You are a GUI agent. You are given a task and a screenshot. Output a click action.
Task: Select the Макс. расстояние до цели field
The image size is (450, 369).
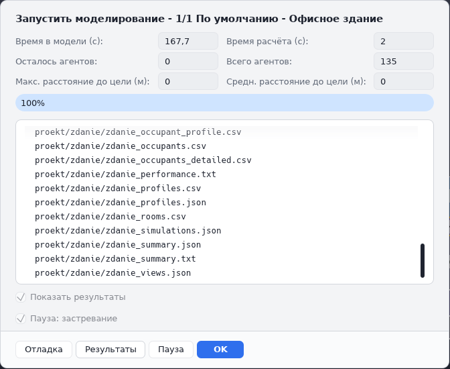coord(188,81)
